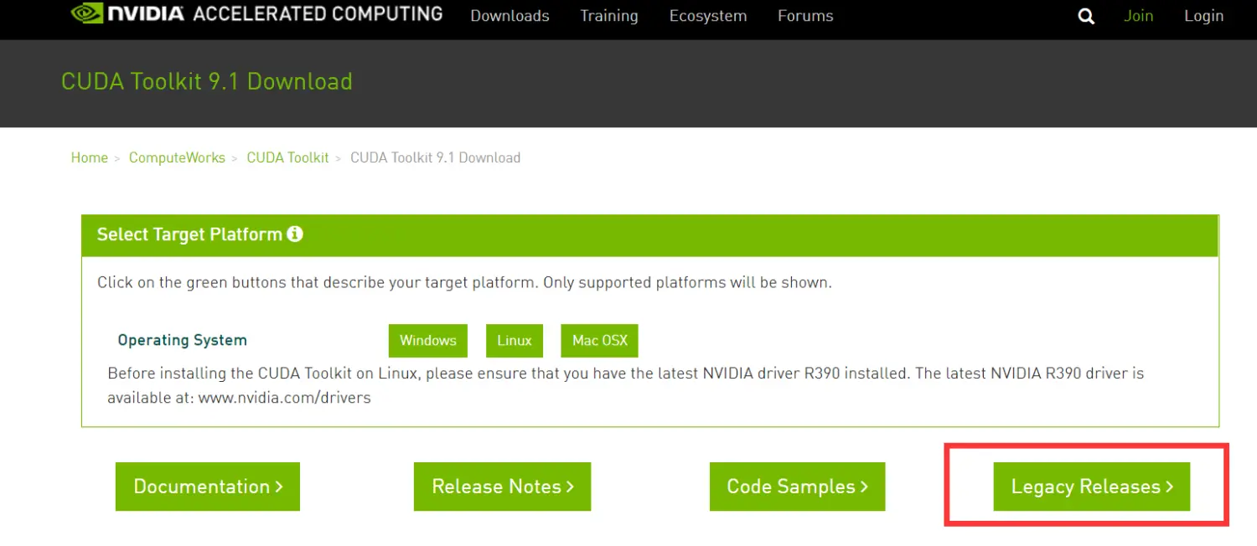Go to Forums
The height and width of the screenshot is (546, 1257).
pos(805,16)
